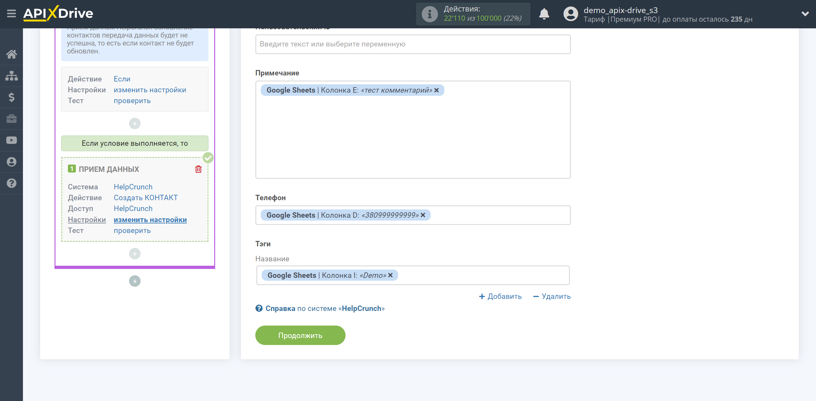Image resolution: width=816 pixels, height=401 pixels.
Task: Open Справка по системе HelpCrunch link
Action: click(325, 308)
